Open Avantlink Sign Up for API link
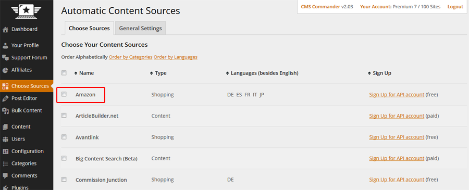 (x=397, y=137)
